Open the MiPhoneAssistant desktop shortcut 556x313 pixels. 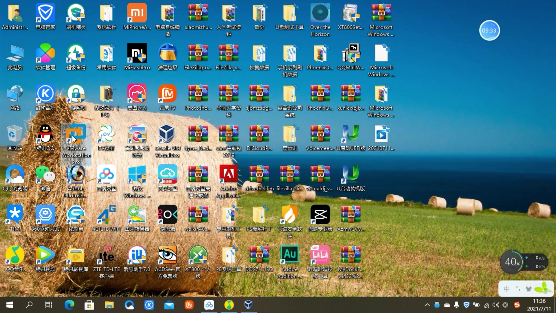137,17
